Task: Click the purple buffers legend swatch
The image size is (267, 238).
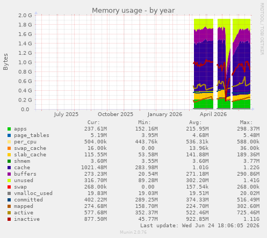Action: click(9, 174)
